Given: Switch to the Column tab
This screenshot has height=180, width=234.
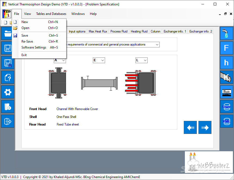Looking at the screenshot, I should (x=155, y=31).
